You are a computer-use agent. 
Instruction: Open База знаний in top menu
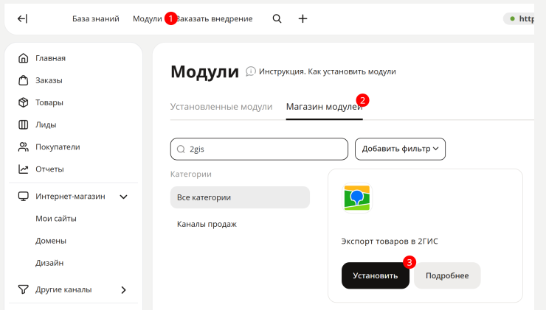pos(96,18)
